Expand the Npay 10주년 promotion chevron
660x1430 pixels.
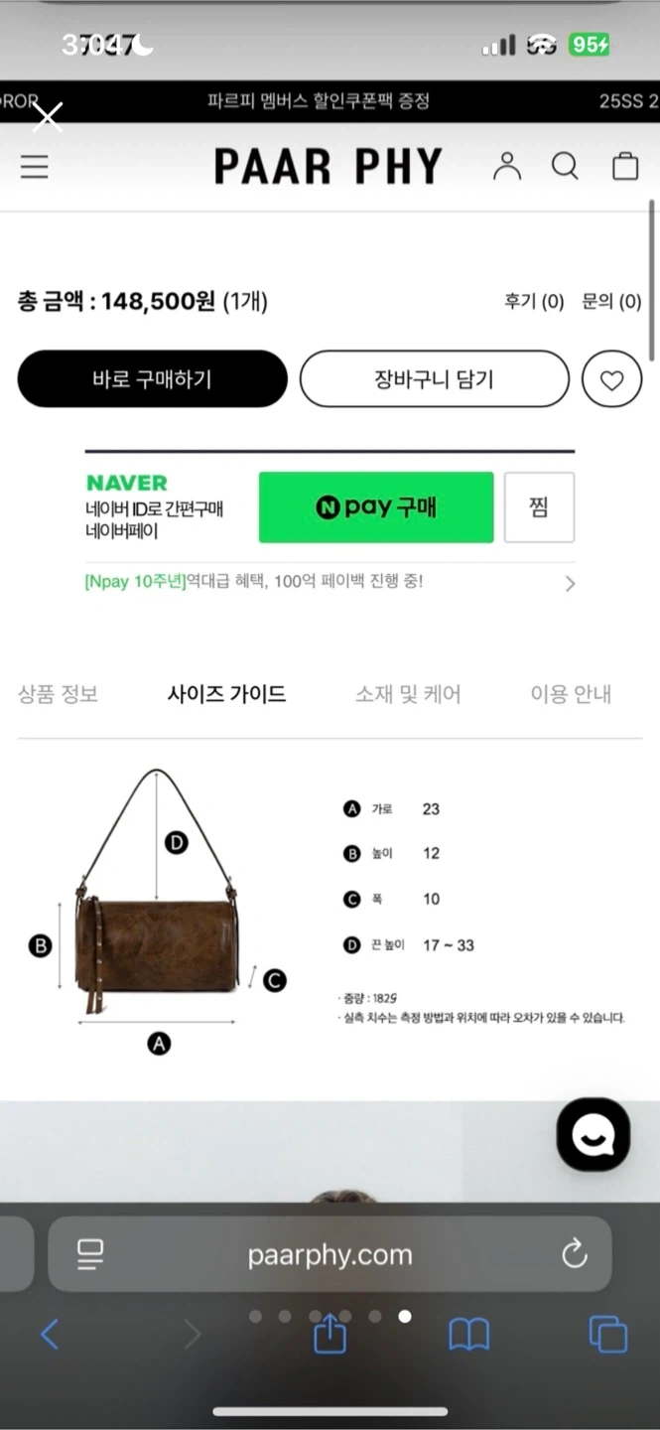coord(570,584)
